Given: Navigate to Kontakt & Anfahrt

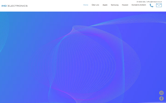Looking at the screenshot, I should coord(139,5).
